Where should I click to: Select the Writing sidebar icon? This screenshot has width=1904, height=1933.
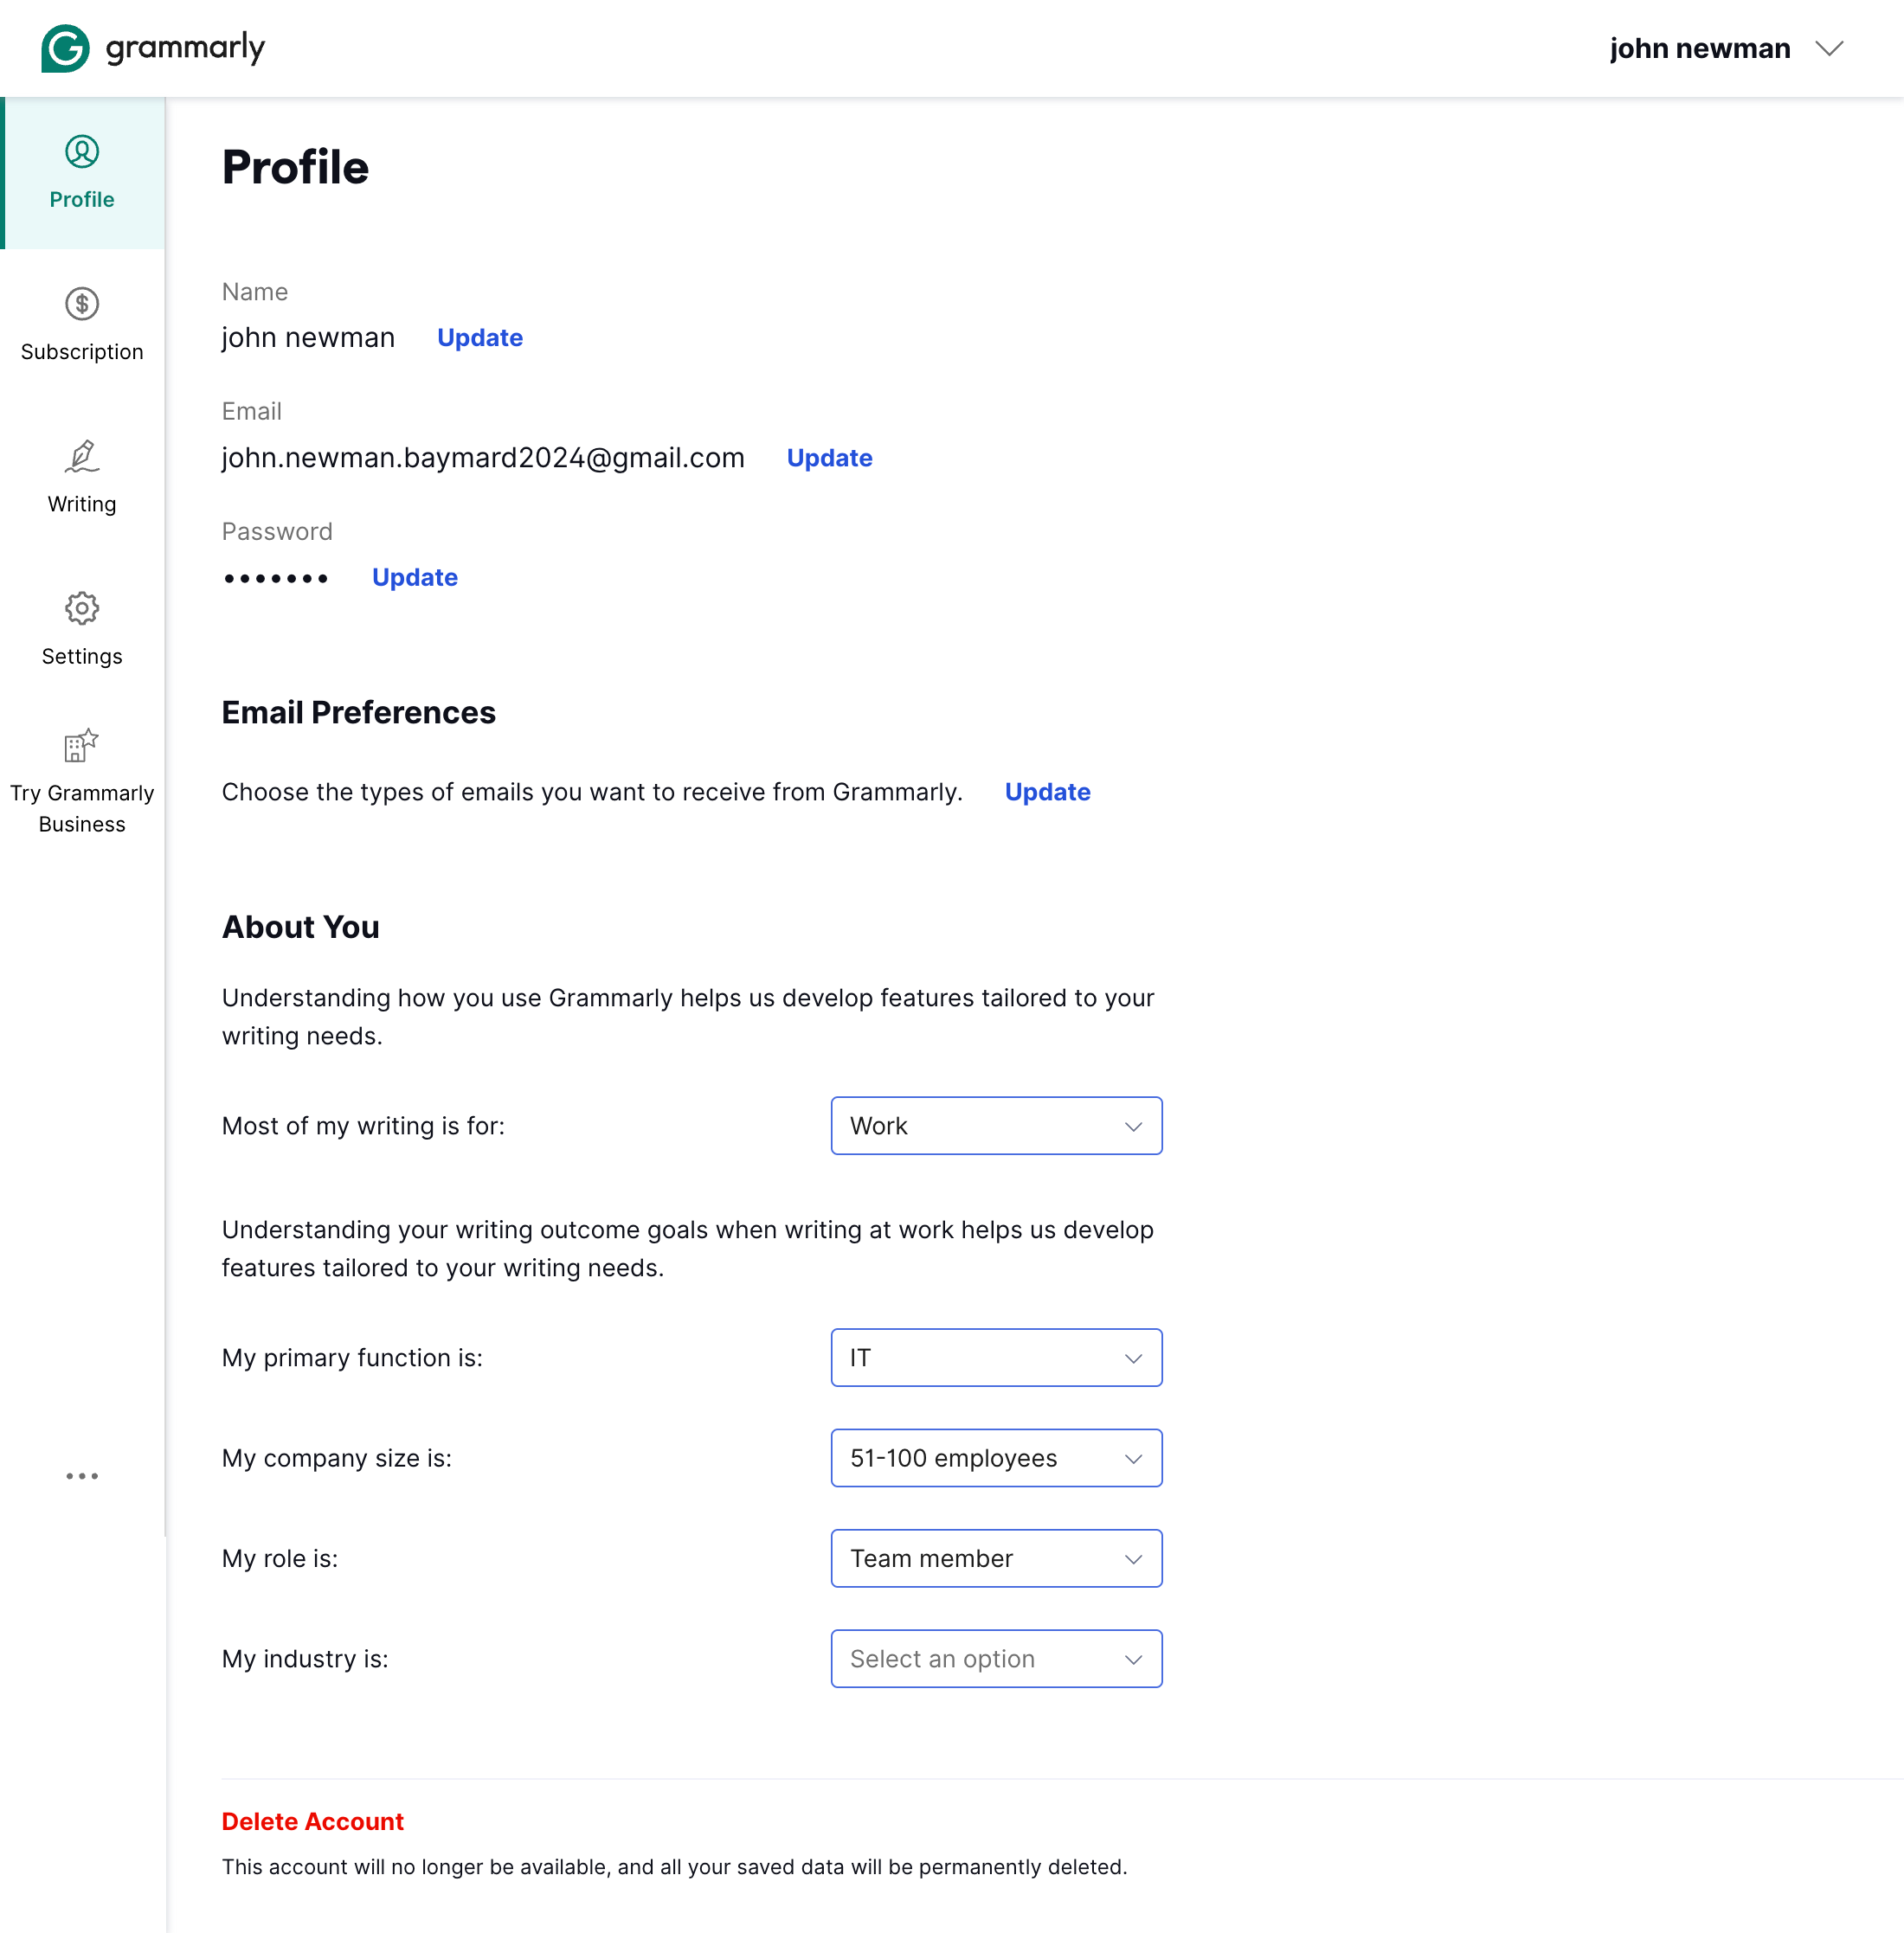click(x=81, y=457)
